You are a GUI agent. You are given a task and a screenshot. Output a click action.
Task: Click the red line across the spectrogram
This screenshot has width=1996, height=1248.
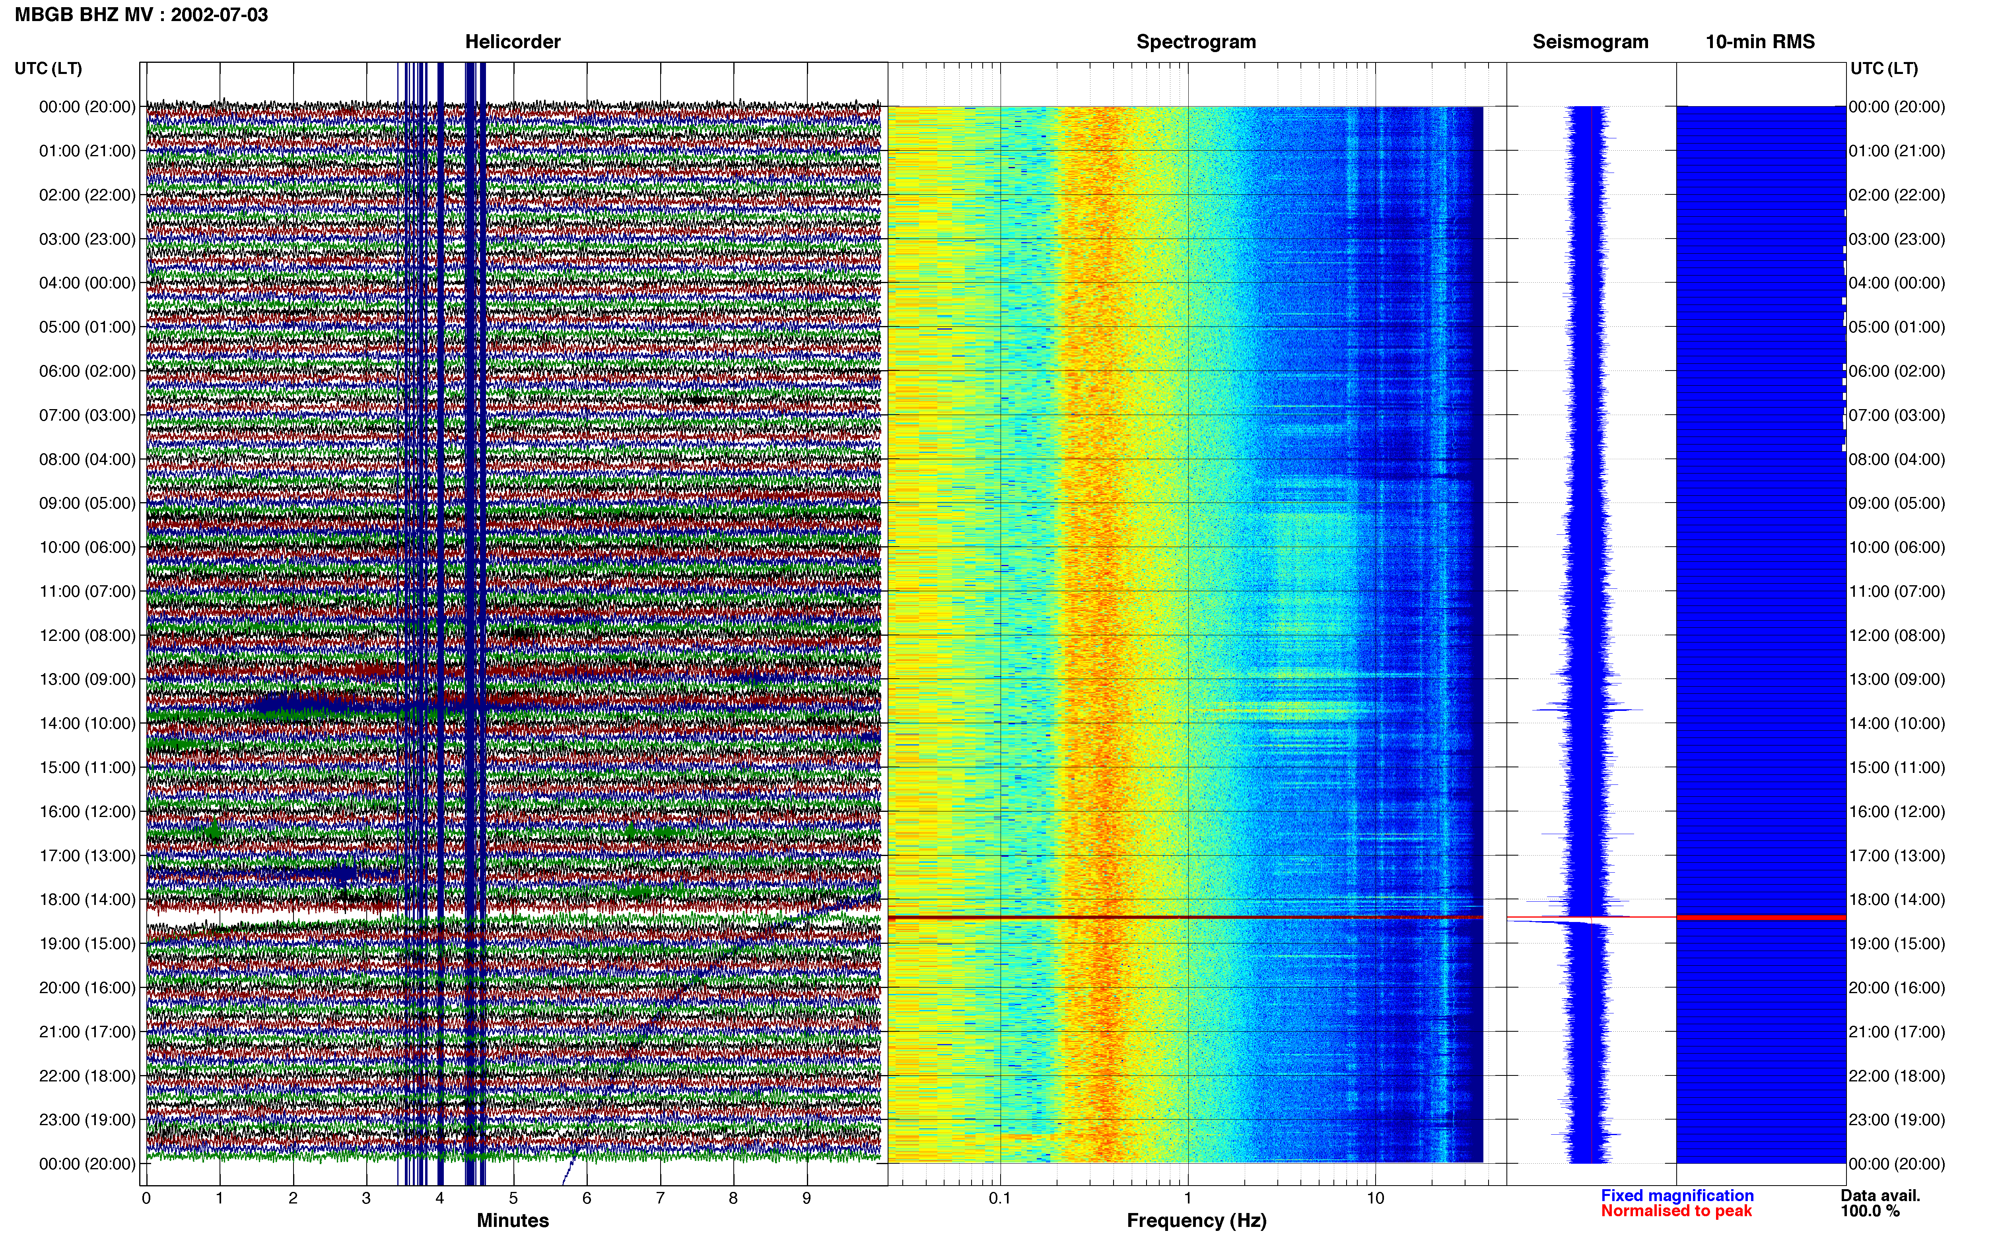1186,917
